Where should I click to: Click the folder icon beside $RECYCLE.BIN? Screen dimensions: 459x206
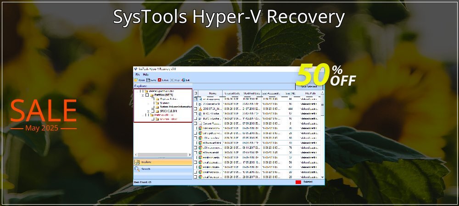click(157, 111)
